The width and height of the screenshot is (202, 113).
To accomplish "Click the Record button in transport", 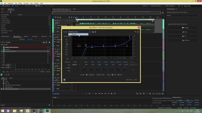I will [108, 94].
